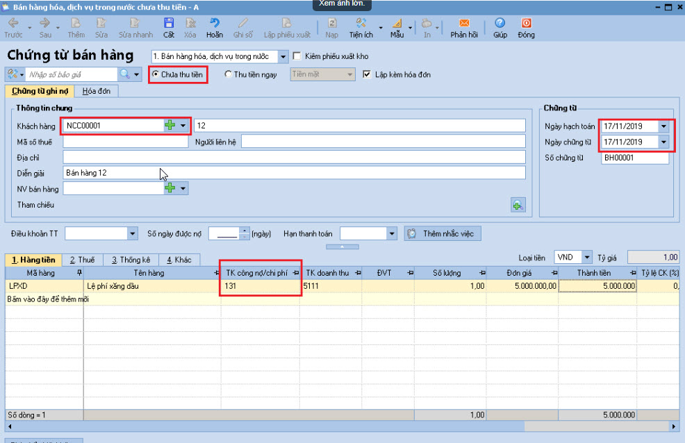
Task: Open settings icon left of quote field
Action: click(13, 74)
